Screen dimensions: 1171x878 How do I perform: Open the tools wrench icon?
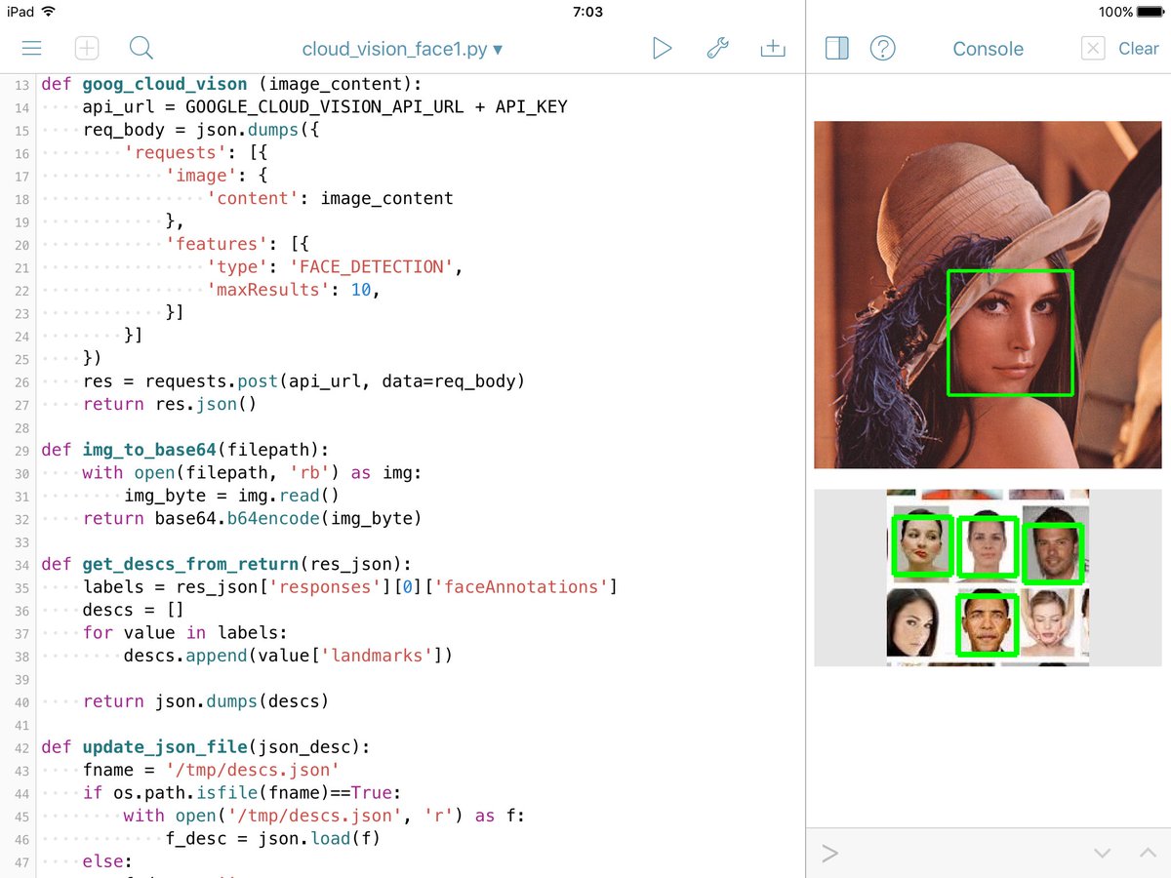coord(717,48)
